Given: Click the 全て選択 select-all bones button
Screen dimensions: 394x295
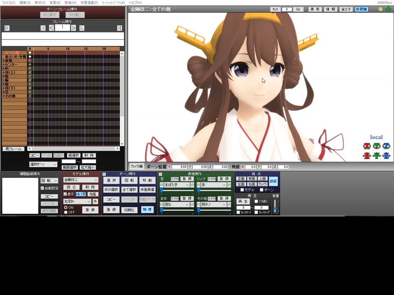Looking at the screenshot, I should point(129,190).
